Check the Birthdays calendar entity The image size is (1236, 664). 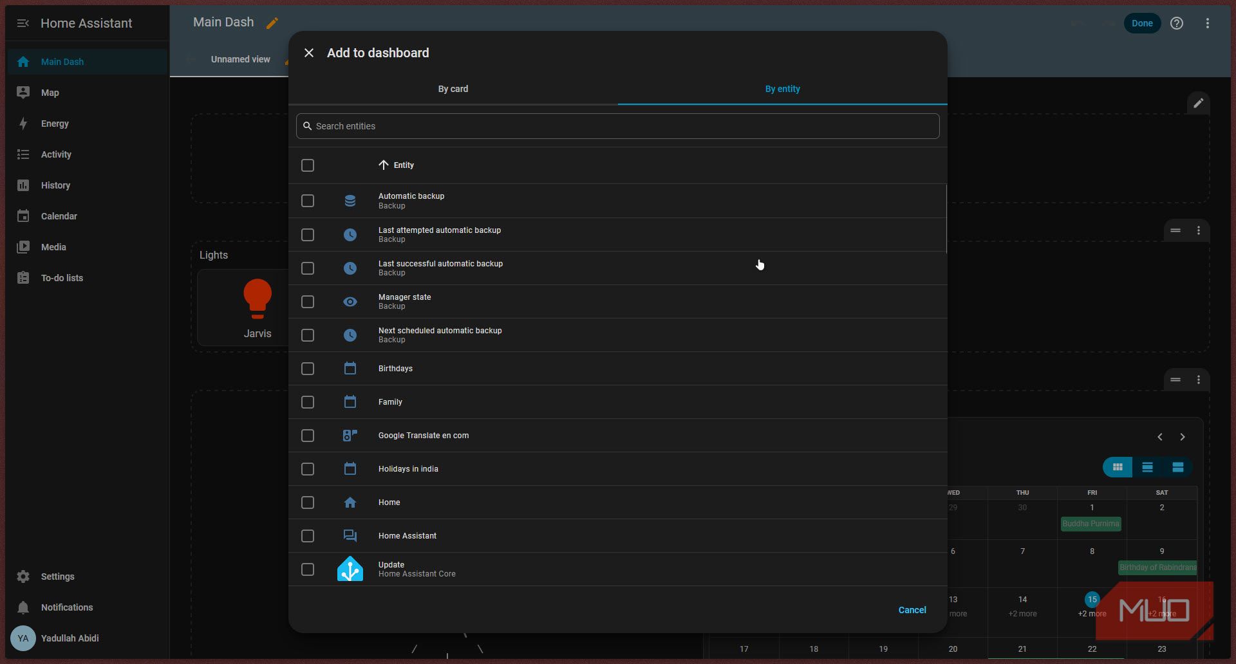coord(308,369)
